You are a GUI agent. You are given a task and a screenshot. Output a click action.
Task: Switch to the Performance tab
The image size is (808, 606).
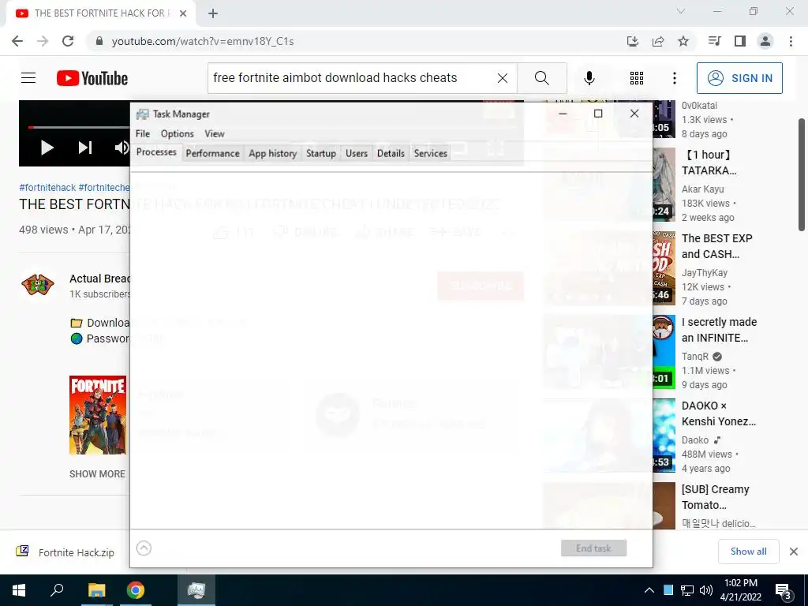coord(212,154)
